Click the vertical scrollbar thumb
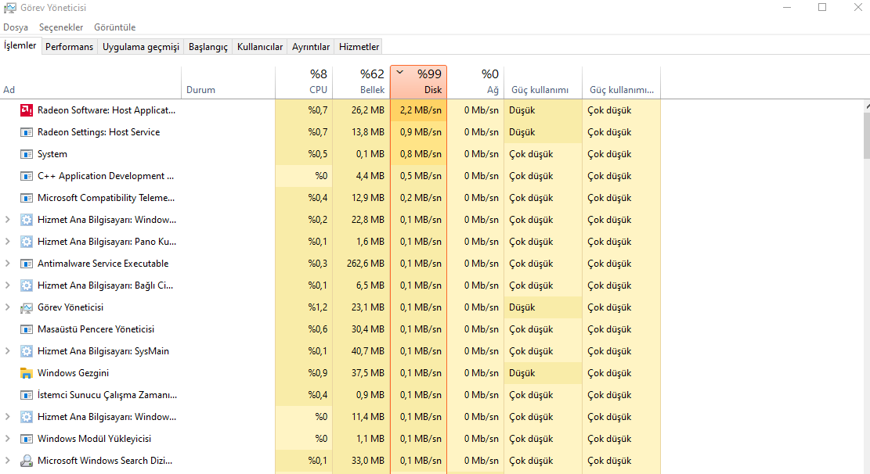Screen dimensions: 870x474 866,133
